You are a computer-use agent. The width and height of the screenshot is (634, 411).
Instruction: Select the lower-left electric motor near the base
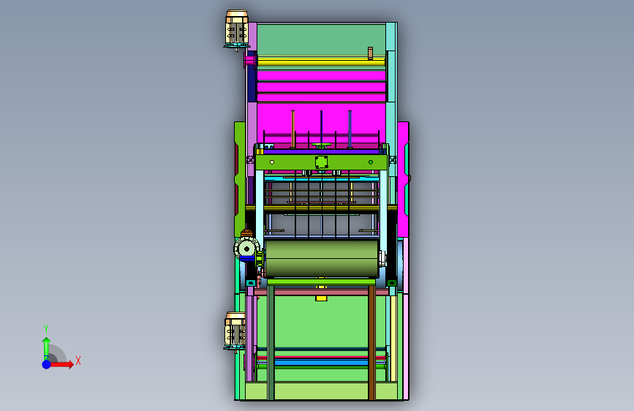235,330
